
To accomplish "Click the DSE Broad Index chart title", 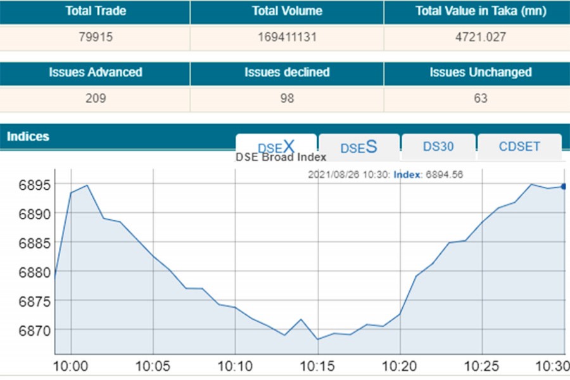I will click(281, 157).
